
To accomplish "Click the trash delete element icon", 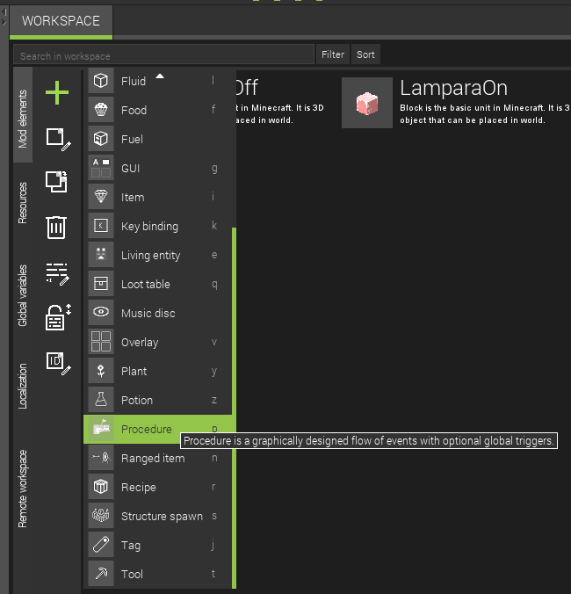I will coord(56,228).
